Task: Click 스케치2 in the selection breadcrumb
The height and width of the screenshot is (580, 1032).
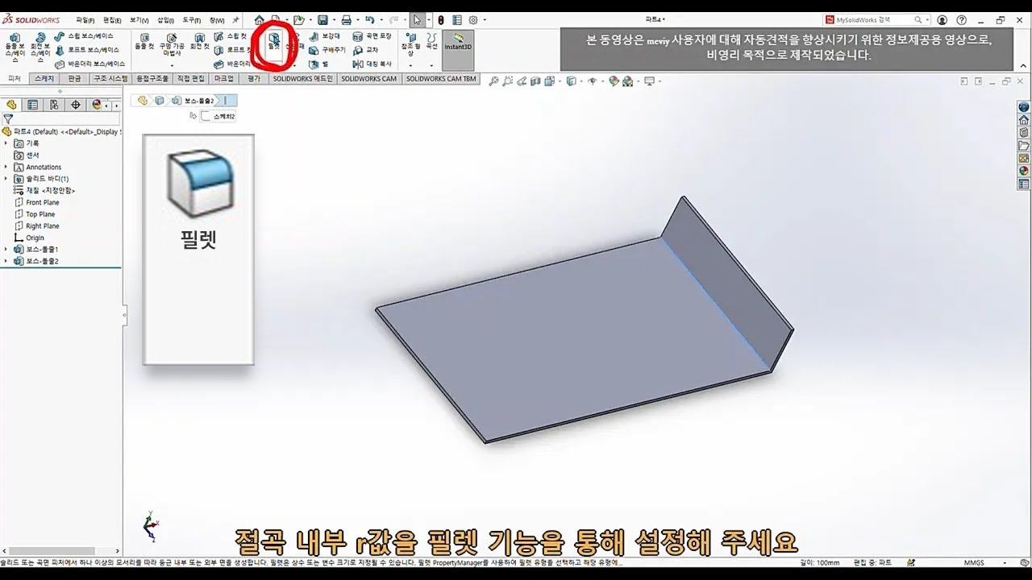Action: pos(218,116)
